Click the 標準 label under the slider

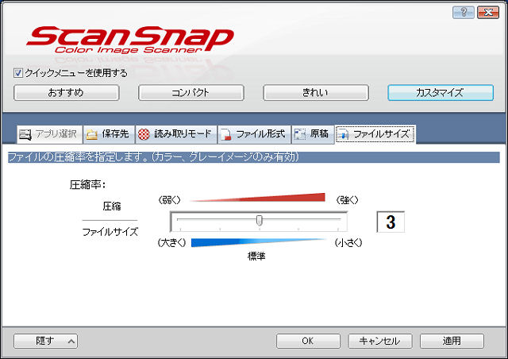coord(256,257)
